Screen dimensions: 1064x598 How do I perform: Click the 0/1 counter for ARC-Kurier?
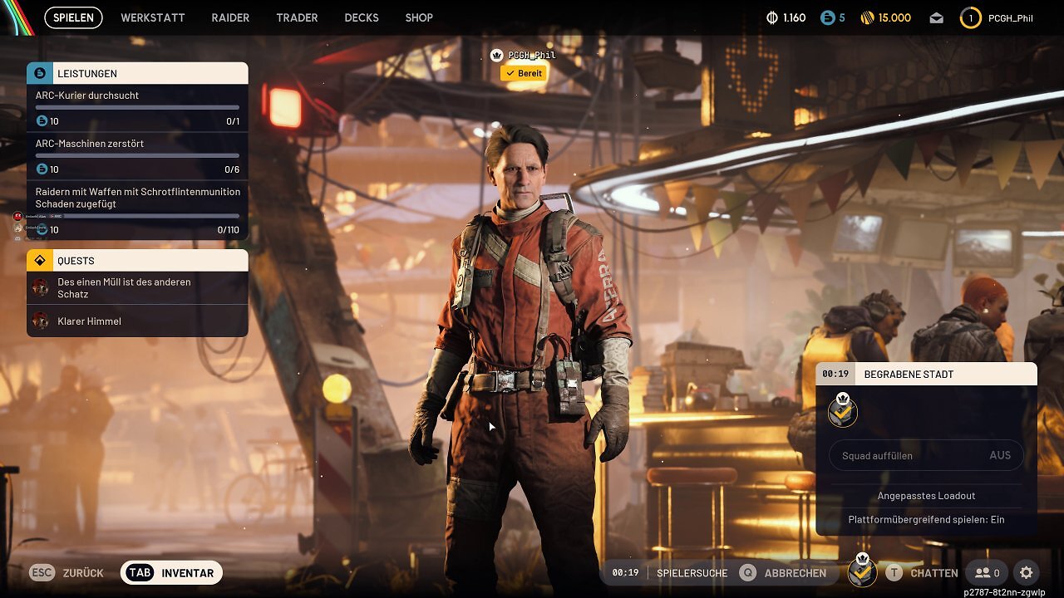point(233,121)
